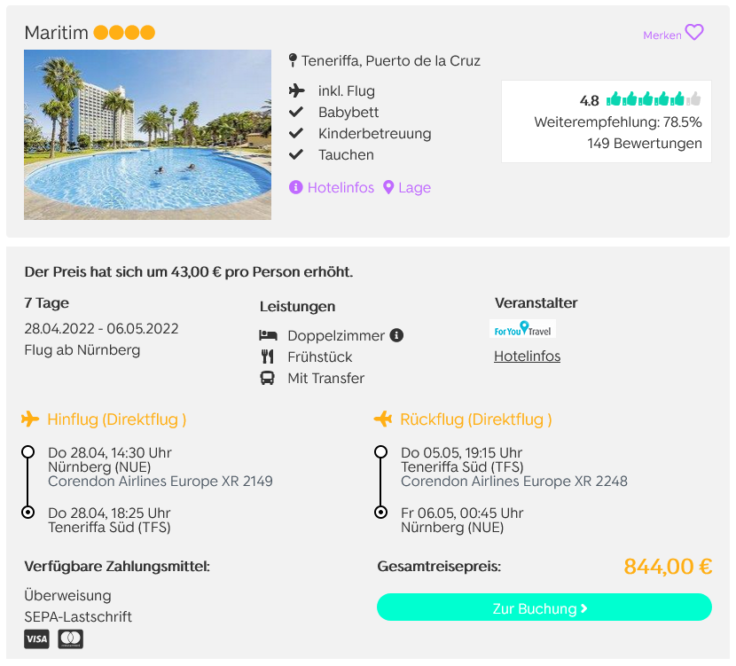Click the Lage map pin icon
Screen dimensions: 736x666
click(388, 187)
